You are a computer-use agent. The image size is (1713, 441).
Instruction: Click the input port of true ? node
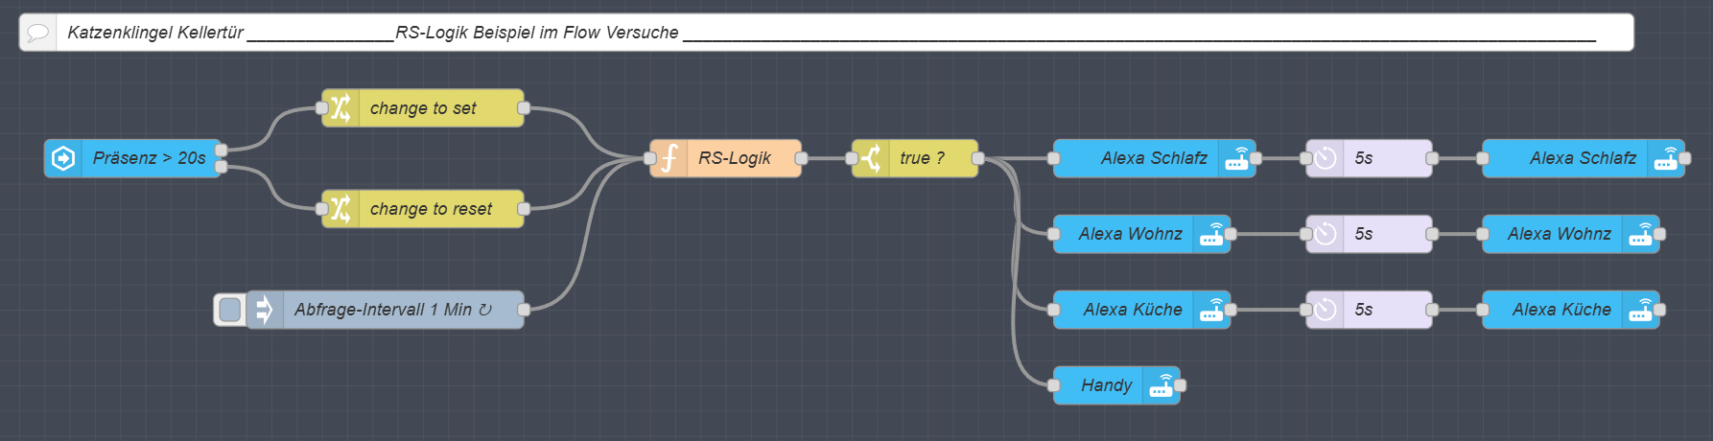[852, 158]
